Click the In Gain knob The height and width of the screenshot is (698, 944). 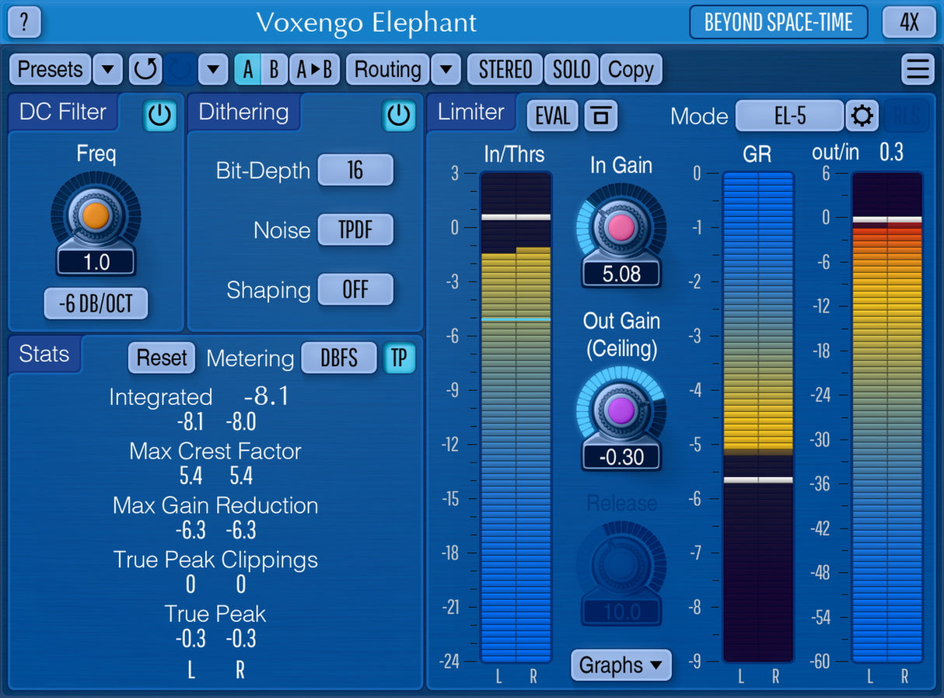point(621,228)
